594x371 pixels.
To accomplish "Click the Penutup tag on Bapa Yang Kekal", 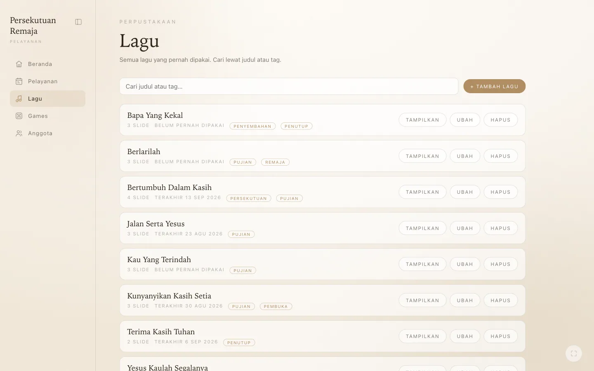I will 297,126.
